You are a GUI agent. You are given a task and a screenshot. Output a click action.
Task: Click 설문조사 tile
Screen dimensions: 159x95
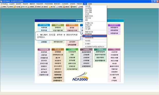(58, 69)
